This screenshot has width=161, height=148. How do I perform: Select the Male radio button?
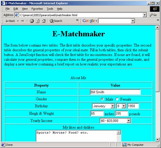point(102,99)
